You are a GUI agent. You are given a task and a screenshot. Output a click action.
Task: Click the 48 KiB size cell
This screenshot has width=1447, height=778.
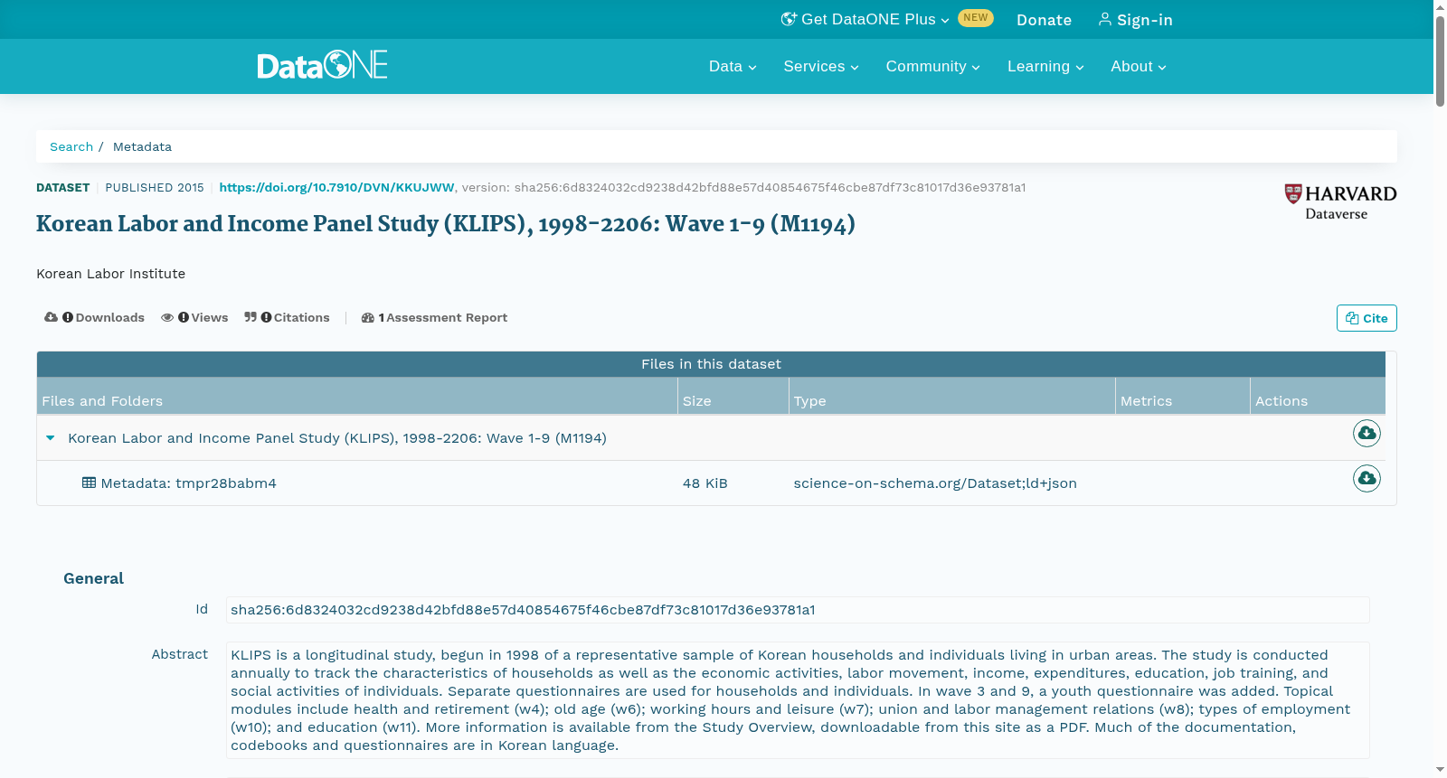click(x=705, y=483)
